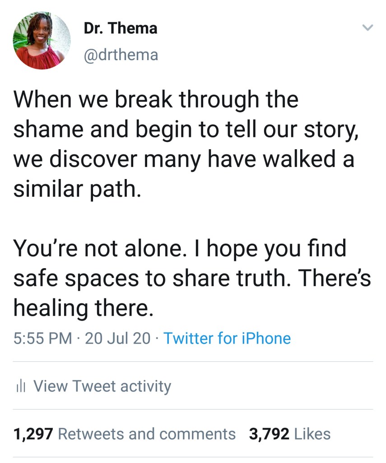This screenshot has width=386, height=463.
Task: Open the @drthema handle link
Action: coord(121,55)
